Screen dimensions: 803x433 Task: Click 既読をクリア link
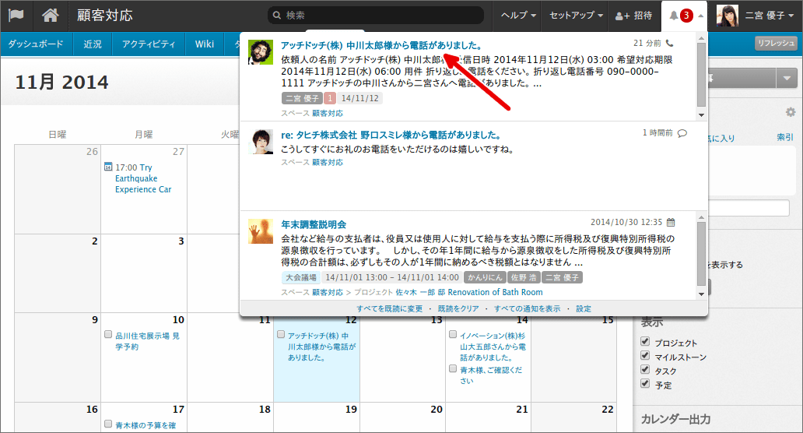(x=458, y=308)
